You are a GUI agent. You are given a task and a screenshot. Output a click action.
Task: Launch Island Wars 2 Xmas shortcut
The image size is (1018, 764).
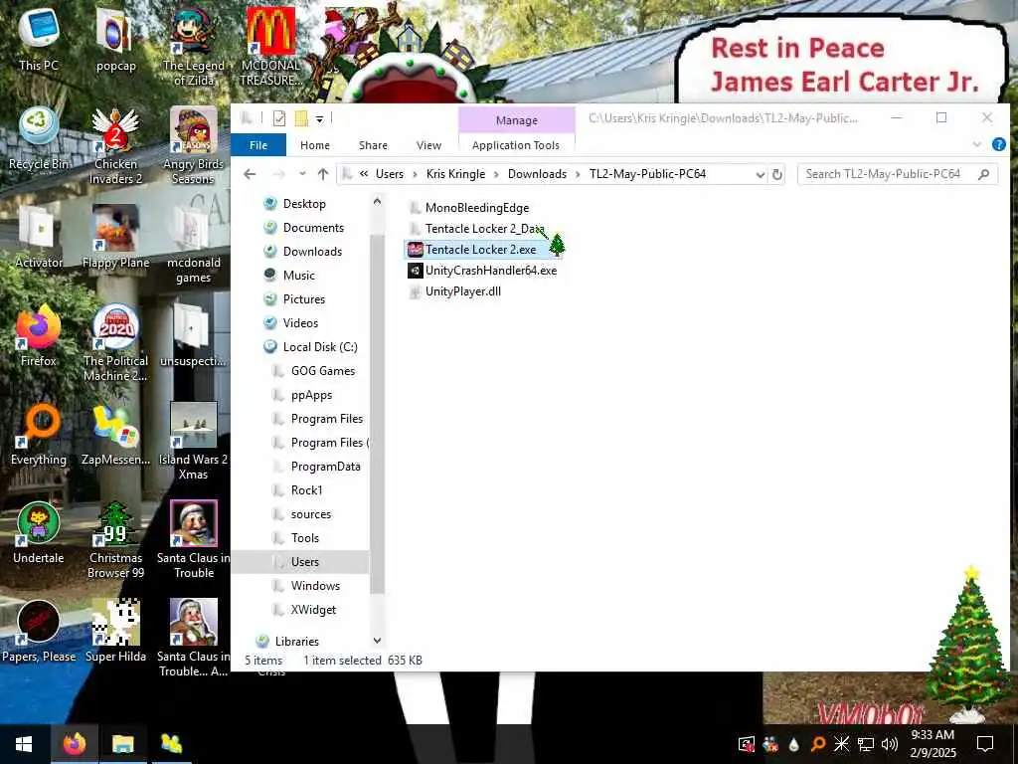(x=193, y=442)
